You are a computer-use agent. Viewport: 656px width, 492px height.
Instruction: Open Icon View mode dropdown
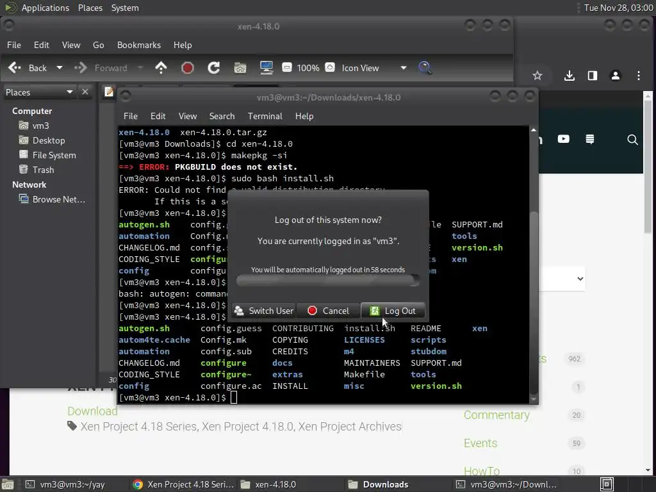373,68
